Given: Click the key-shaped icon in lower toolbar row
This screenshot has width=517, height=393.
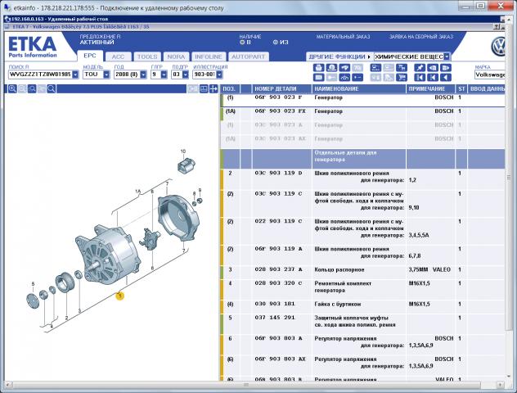Looking at the screenshot, I should tap(357, 77).
